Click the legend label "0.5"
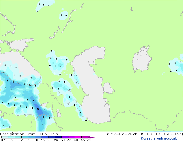Image resolution: width=183 pixels, height=141 pixels. (10, 140)
